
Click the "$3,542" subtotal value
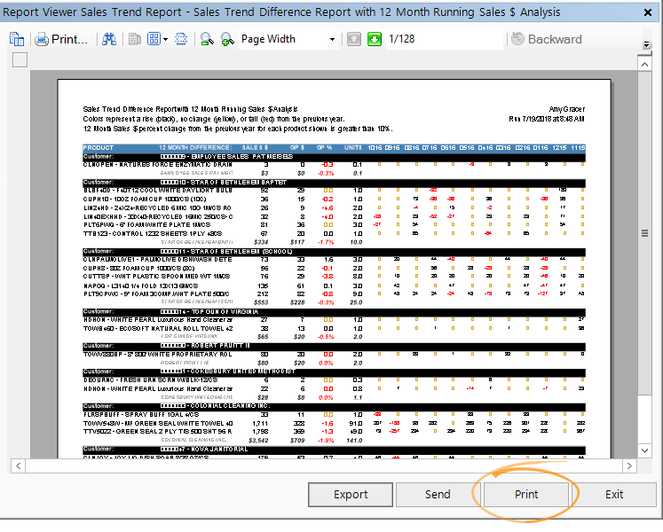click(258, 441)
